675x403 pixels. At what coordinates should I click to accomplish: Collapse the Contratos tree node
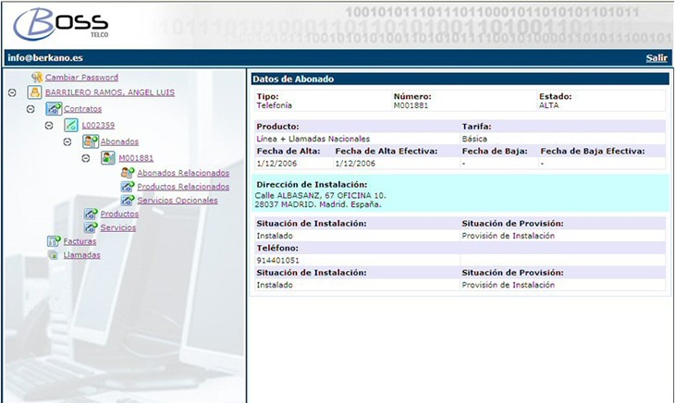pyautogui.click(x=31, y=109)
